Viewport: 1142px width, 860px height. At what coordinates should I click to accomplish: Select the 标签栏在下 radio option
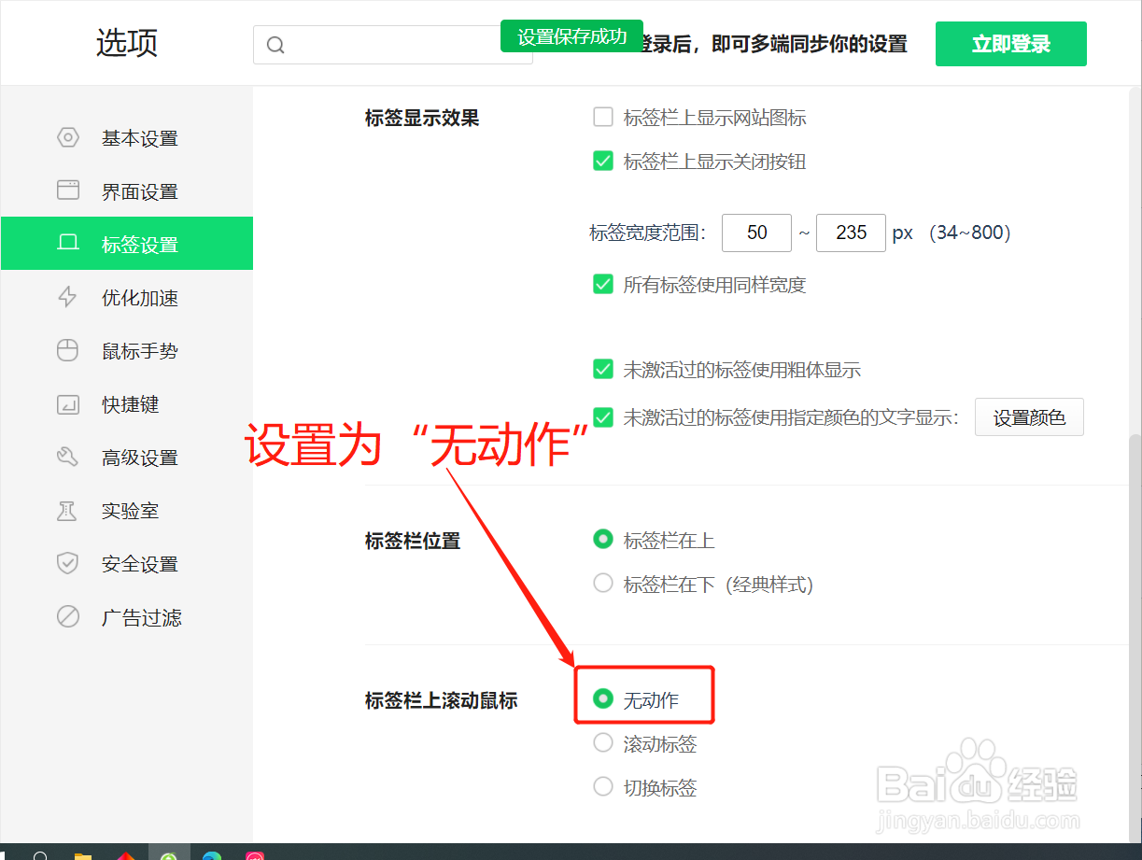pyautogui.click(x=602, y=583)
